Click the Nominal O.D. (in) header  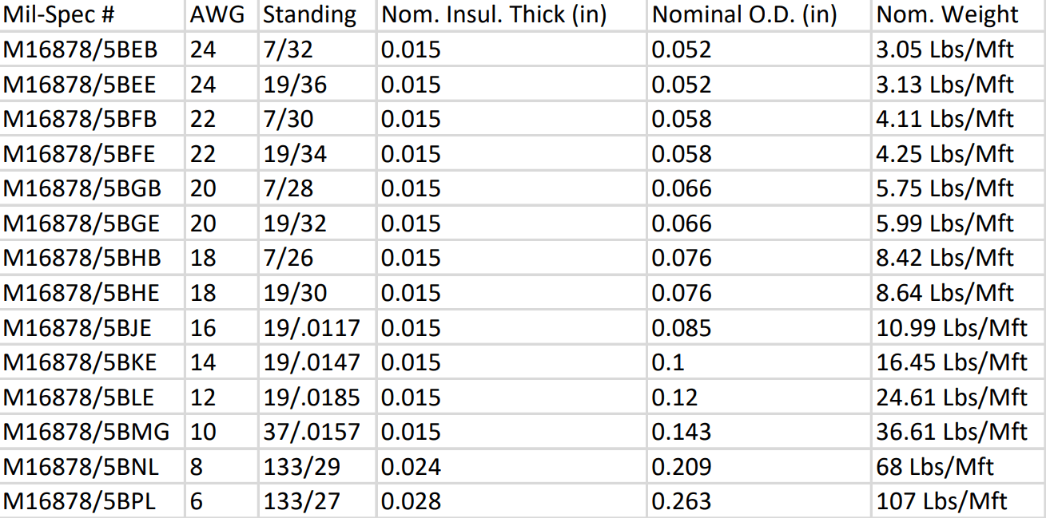coord(759,14)
